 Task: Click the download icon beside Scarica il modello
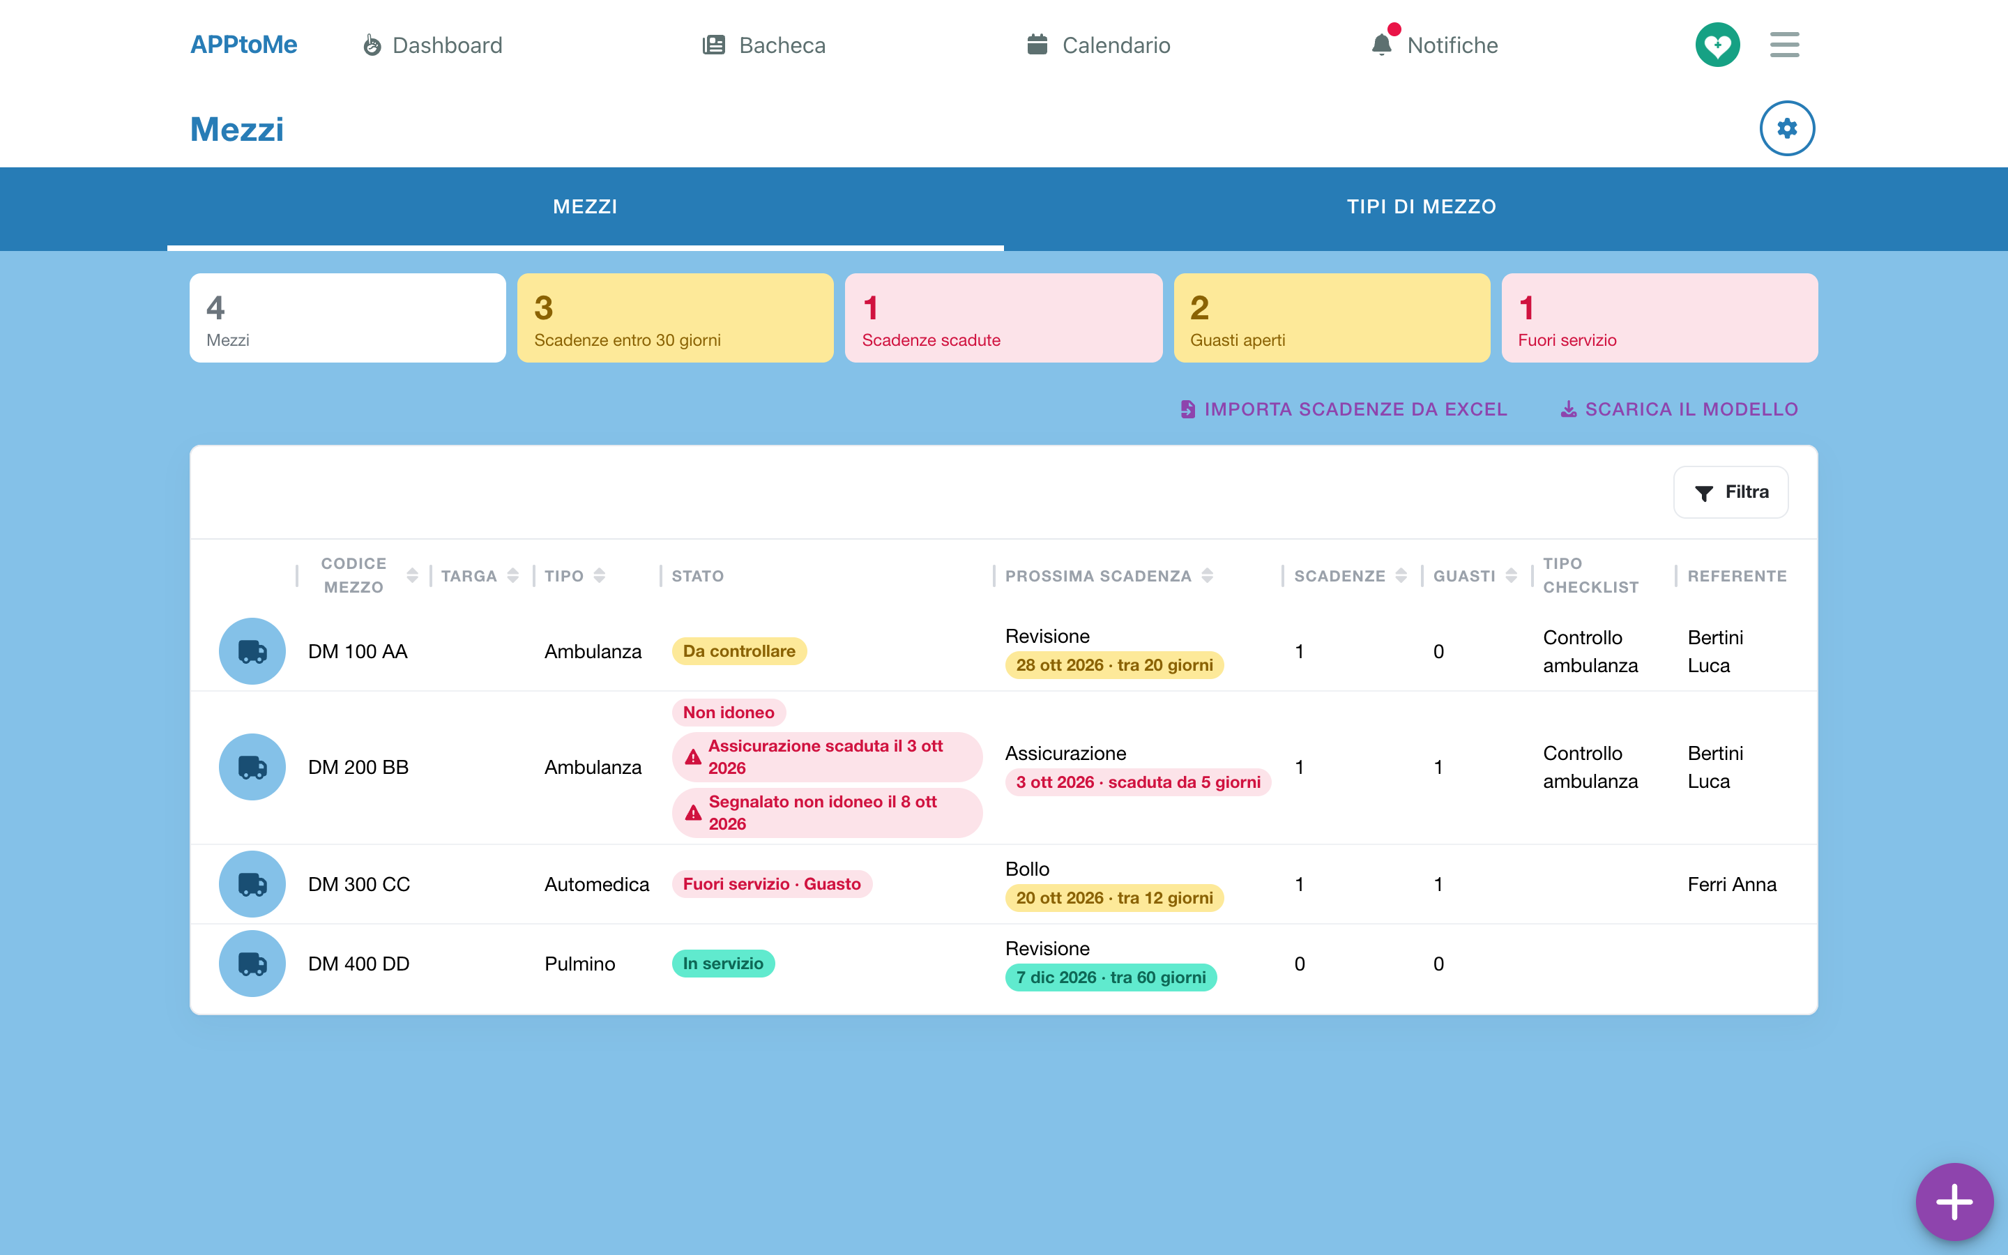(x=1568, y=409)
